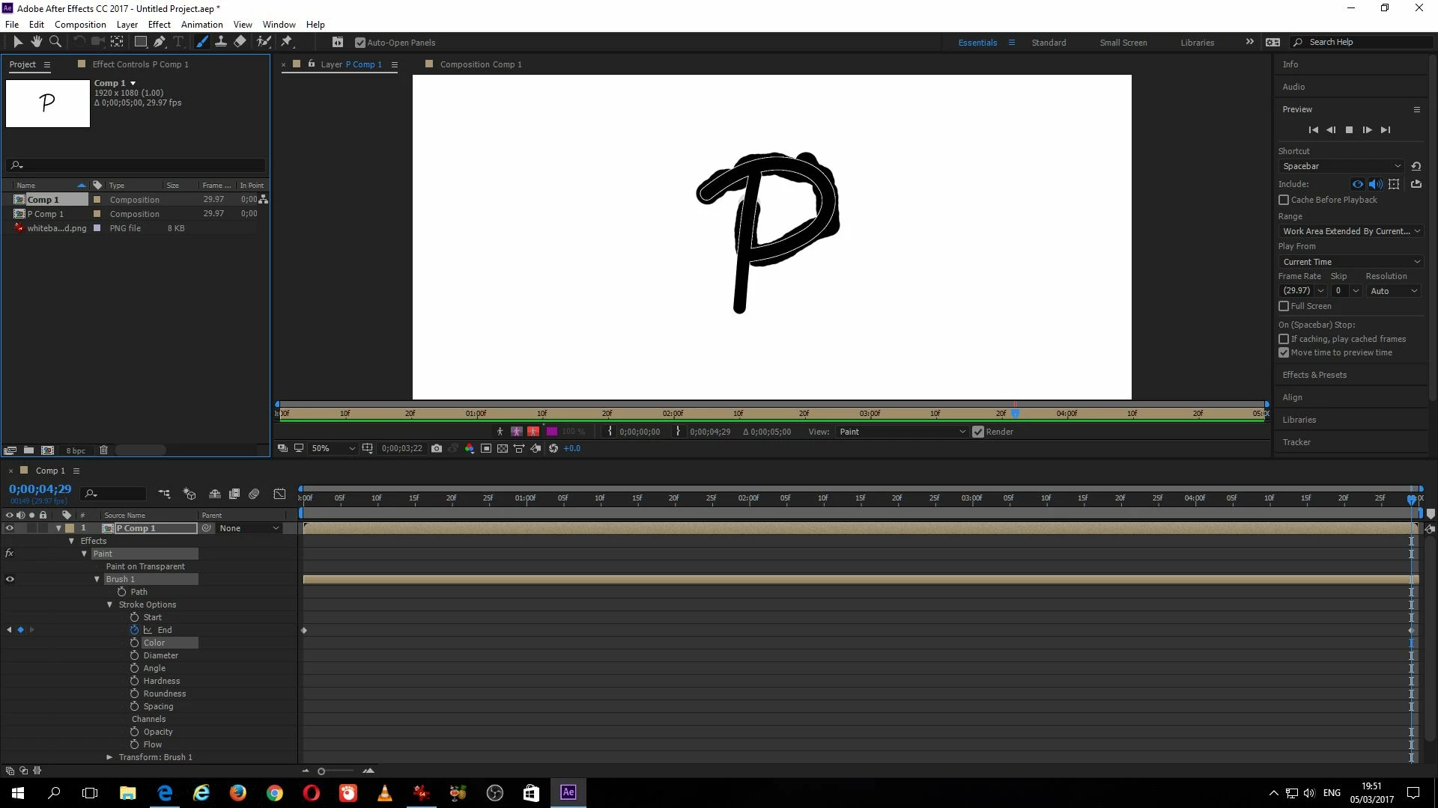Switch to the Standard workspace

[1048, 43]
